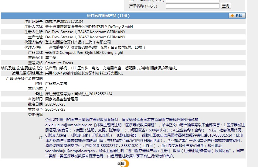Screen dimensions: 258x167
Task: Click the header title 进口医疗器械产品（注册）
Action: pyautogui.click(x=108, y=16)
